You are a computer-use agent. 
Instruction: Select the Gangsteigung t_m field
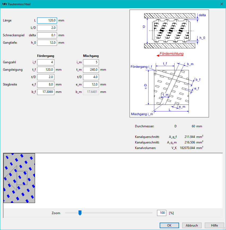(x=91, y=70)
